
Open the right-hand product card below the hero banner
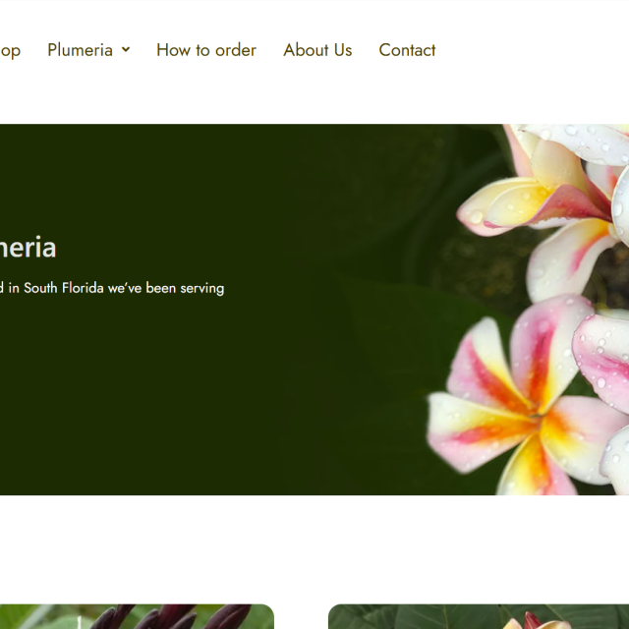click(x=479, y=616)
